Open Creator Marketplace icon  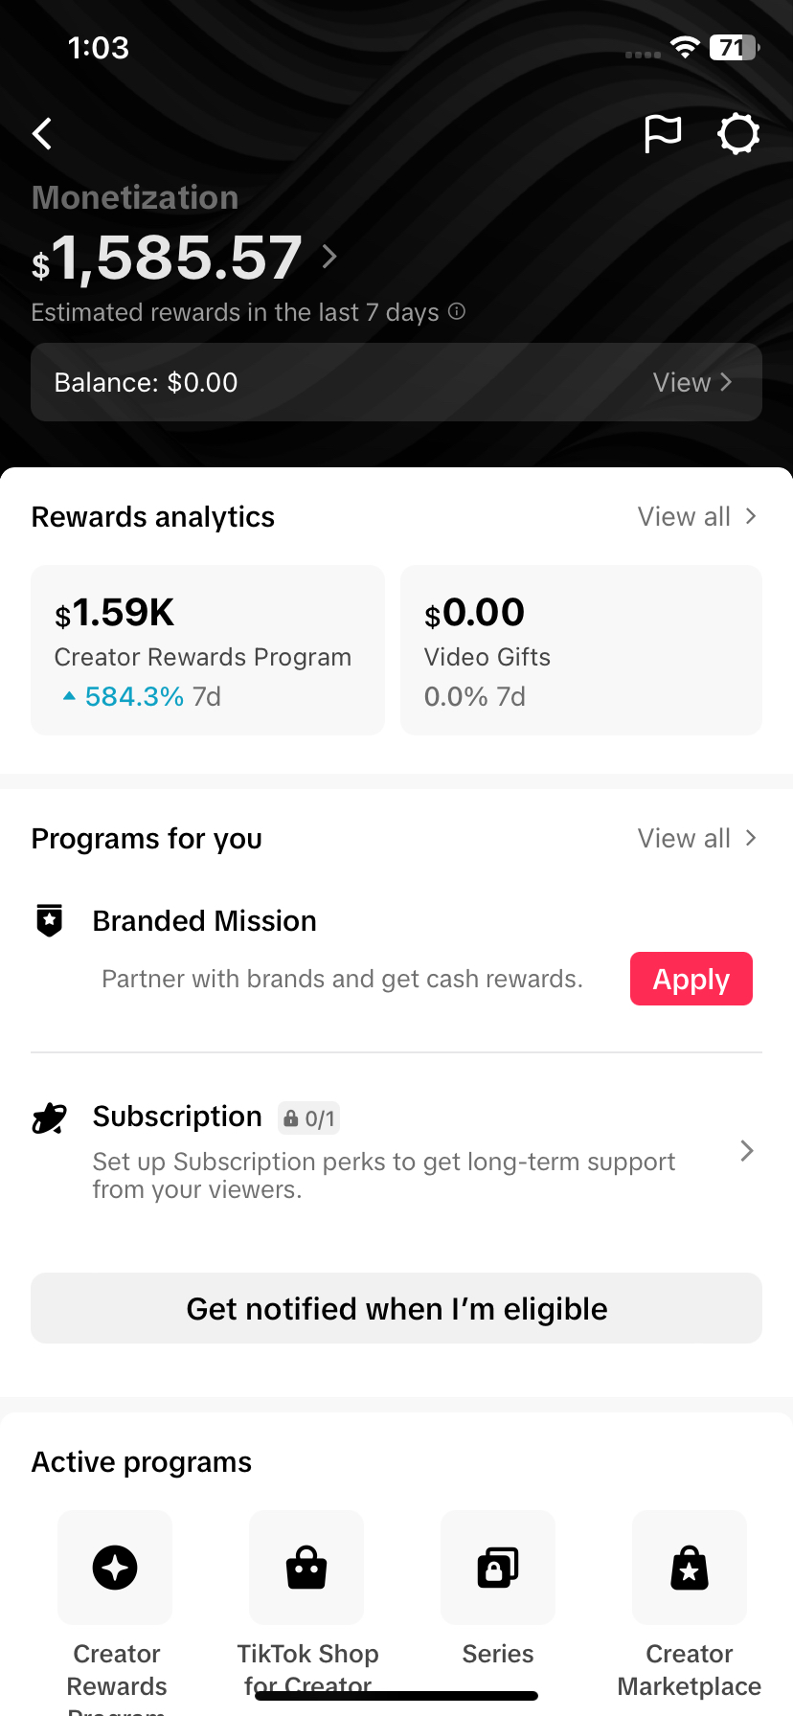(x=690, y=1568)
